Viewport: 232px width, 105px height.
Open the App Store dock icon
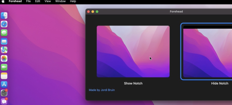click(x=4, y=84)
